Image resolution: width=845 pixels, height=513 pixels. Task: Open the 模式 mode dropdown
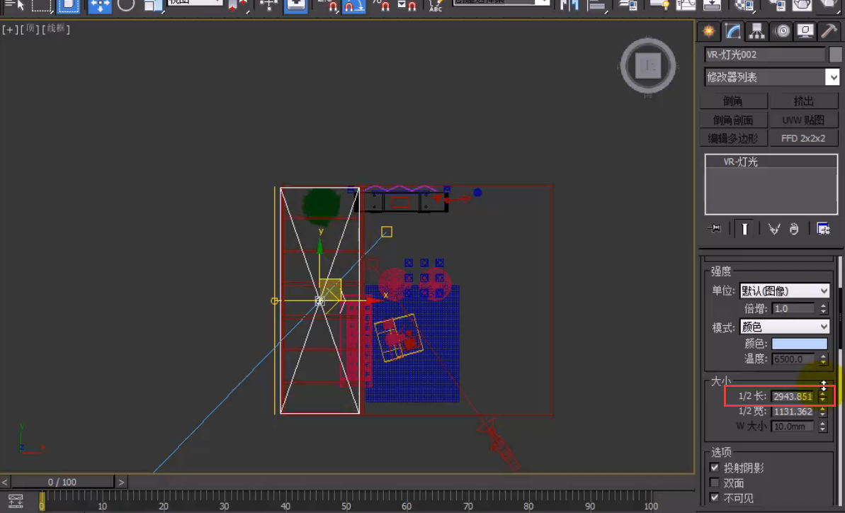coord(784,327)
